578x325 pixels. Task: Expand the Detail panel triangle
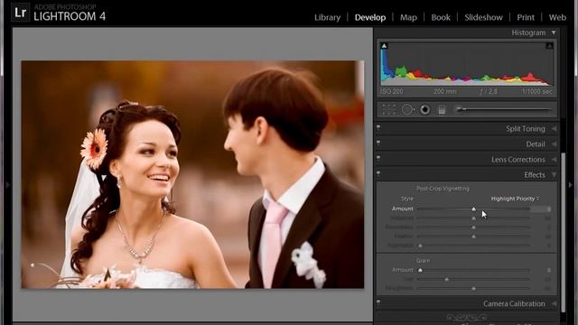(554, 144)
